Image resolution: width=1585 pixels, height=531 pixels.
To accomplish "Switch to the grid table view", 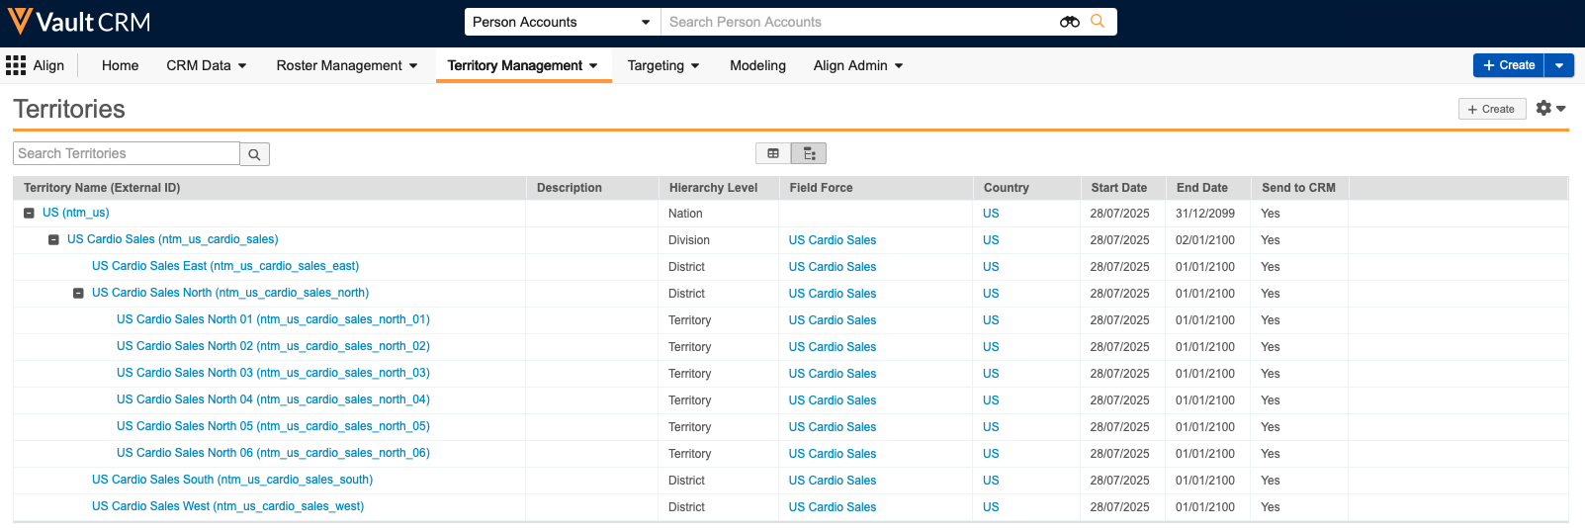I will (x=773, y=153).
